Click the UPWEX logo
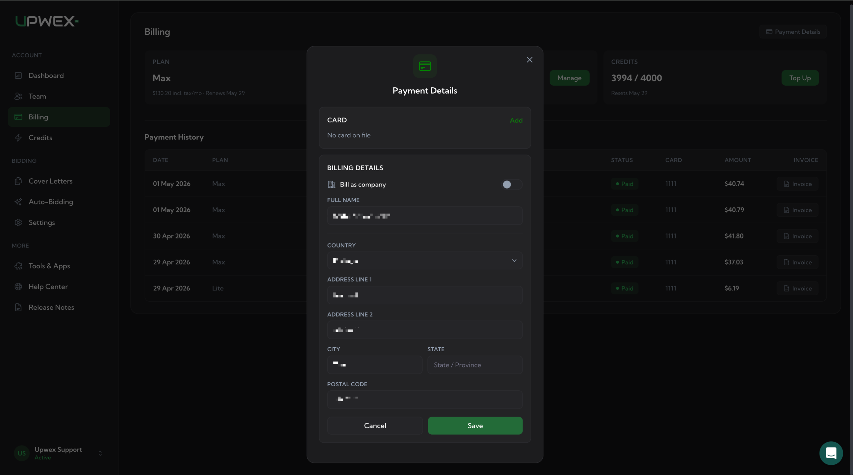853x475 pixels. pyautogui.click(x=47, y=22)
